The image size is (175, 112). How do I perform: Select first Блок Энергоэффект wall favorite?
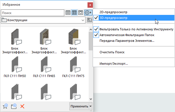pyautogui.click(x=15, y=41)
